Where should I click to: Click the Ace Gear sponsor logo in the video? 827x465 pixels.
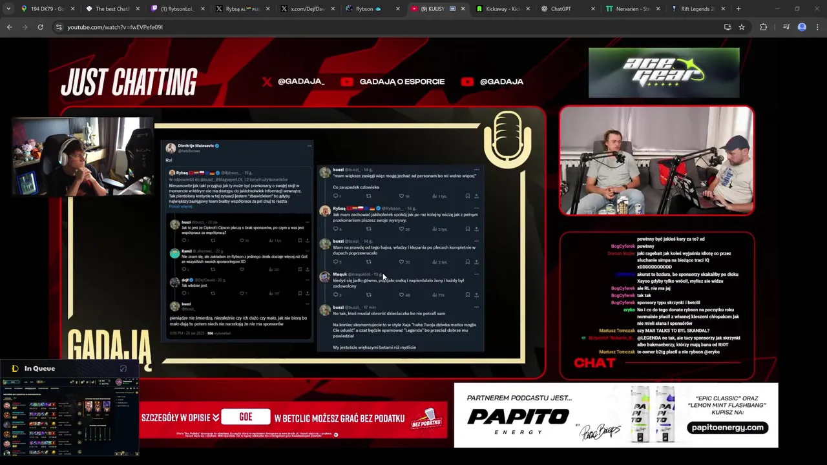[664, 72]
